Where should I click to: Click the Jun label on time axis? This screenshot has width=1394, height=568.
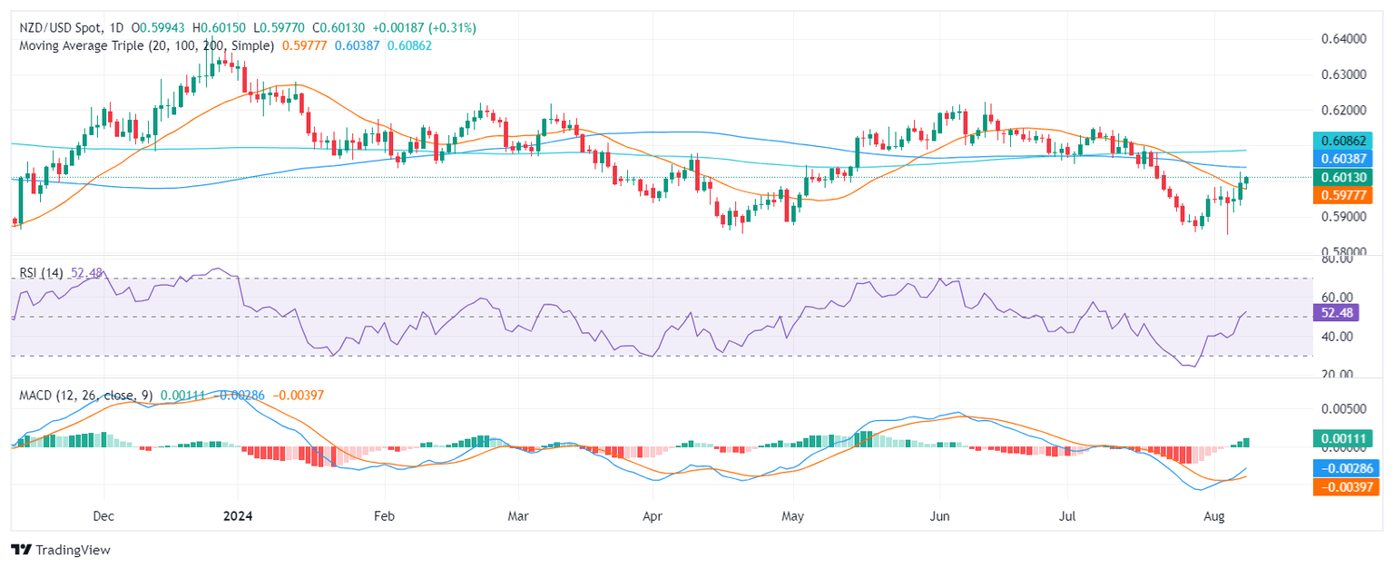939,516
